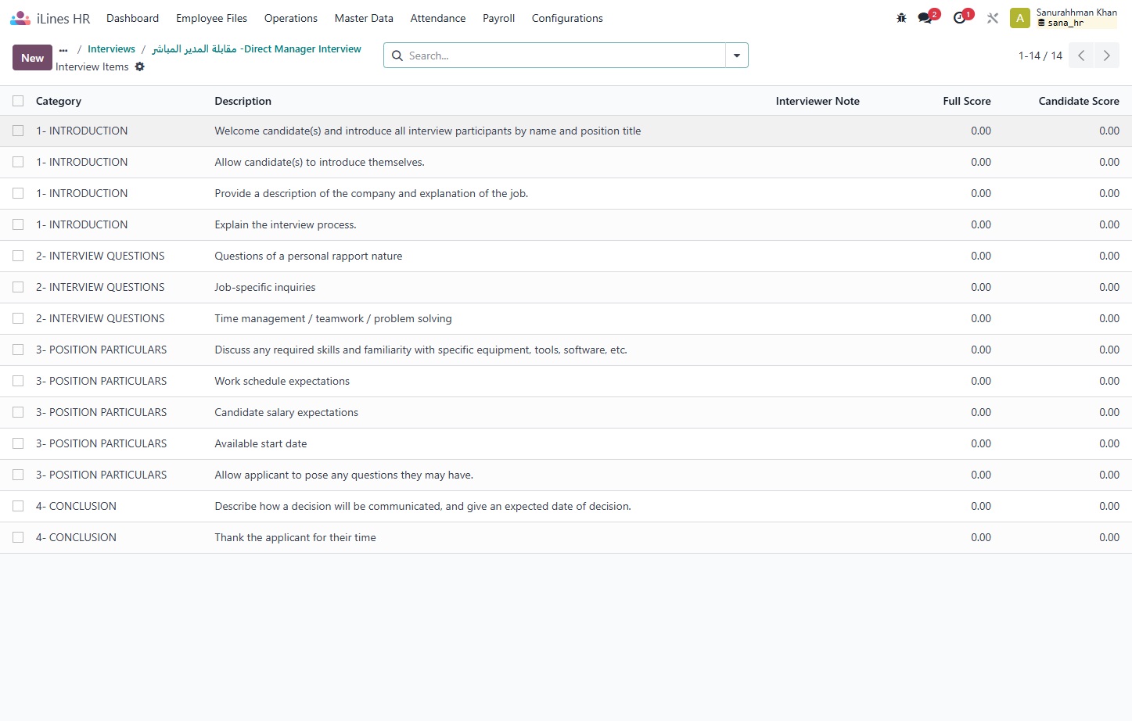Click the Interview Items gear icon
Viewport: 1132px width, 721px height.
coord(140,66)
